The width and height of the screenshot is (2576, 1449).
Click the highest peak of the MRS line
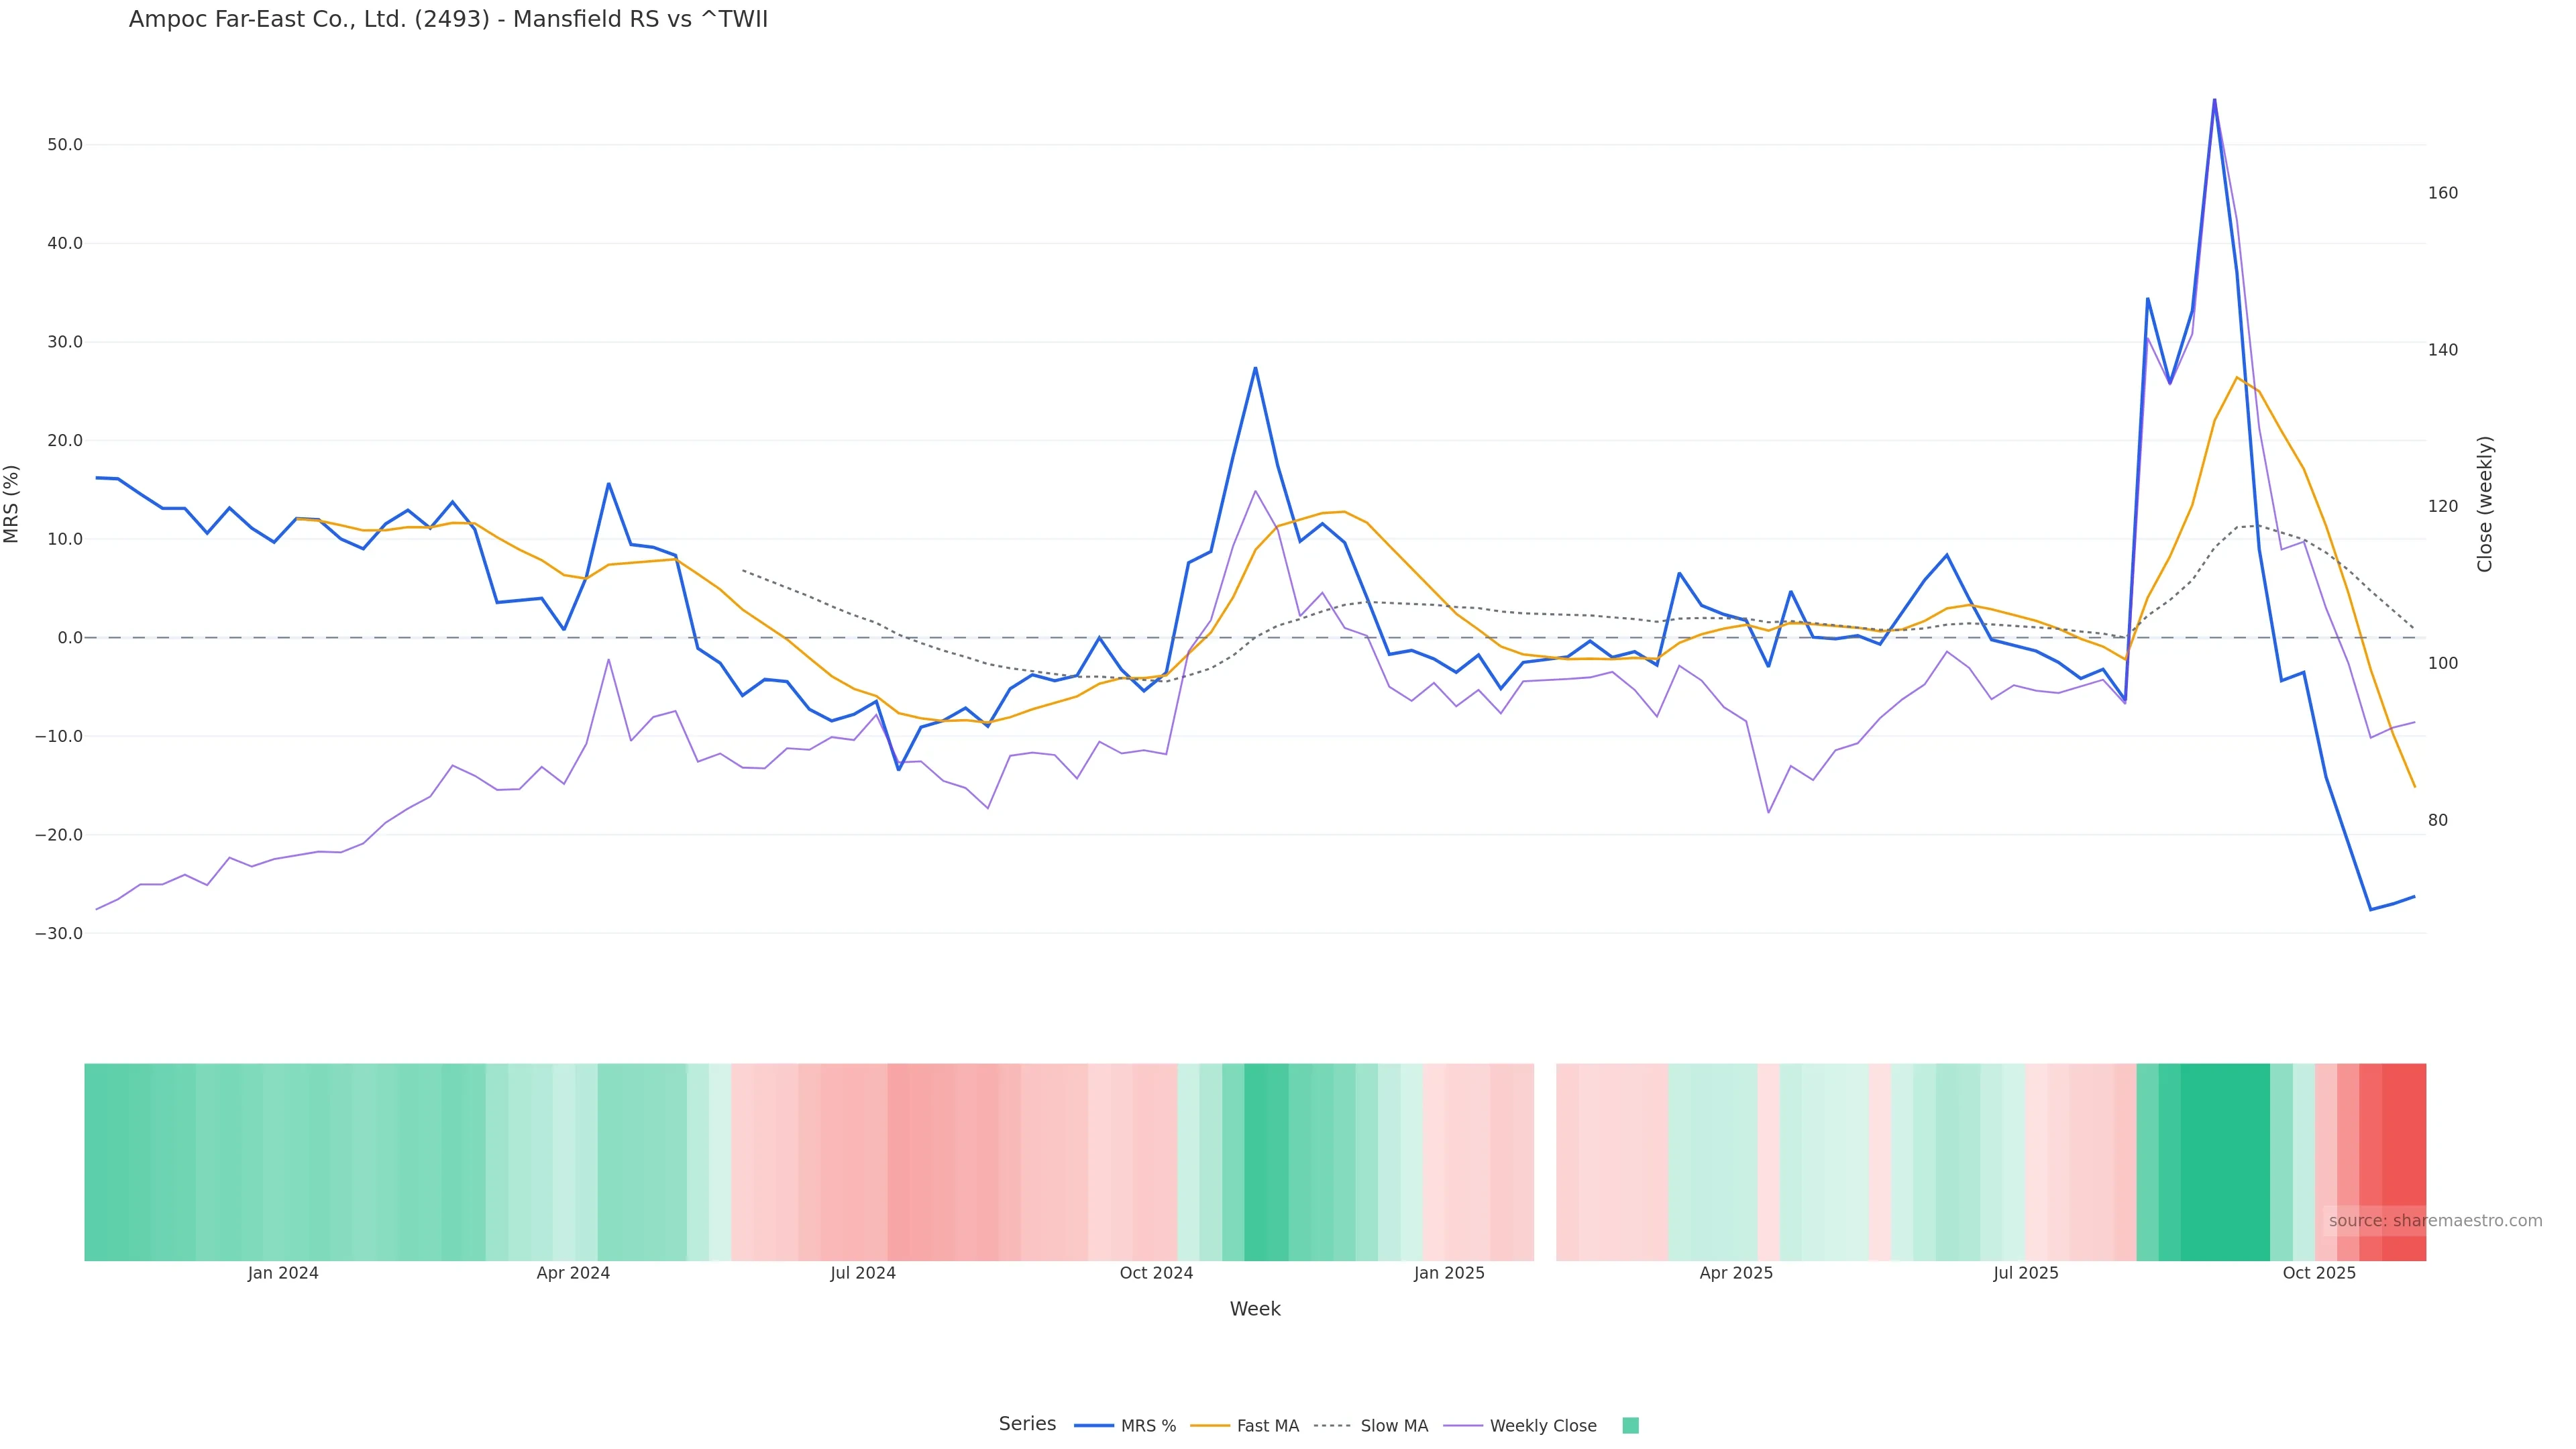2214,100
